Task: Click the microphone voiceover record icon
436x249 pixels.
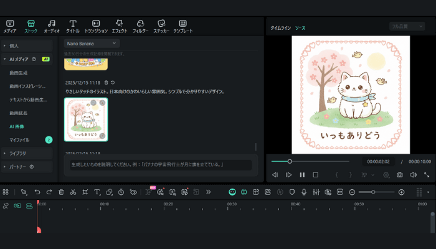Action: pyautogui.click(x=304, y=192)
